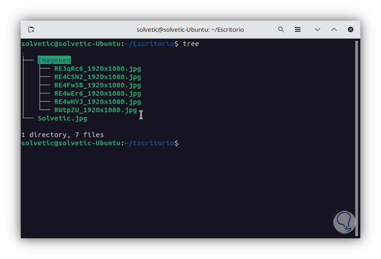Image resolution: width=381 pixels, height=259 pixels.
Task: Open a new terminal tab
Action: coord(31,29)
